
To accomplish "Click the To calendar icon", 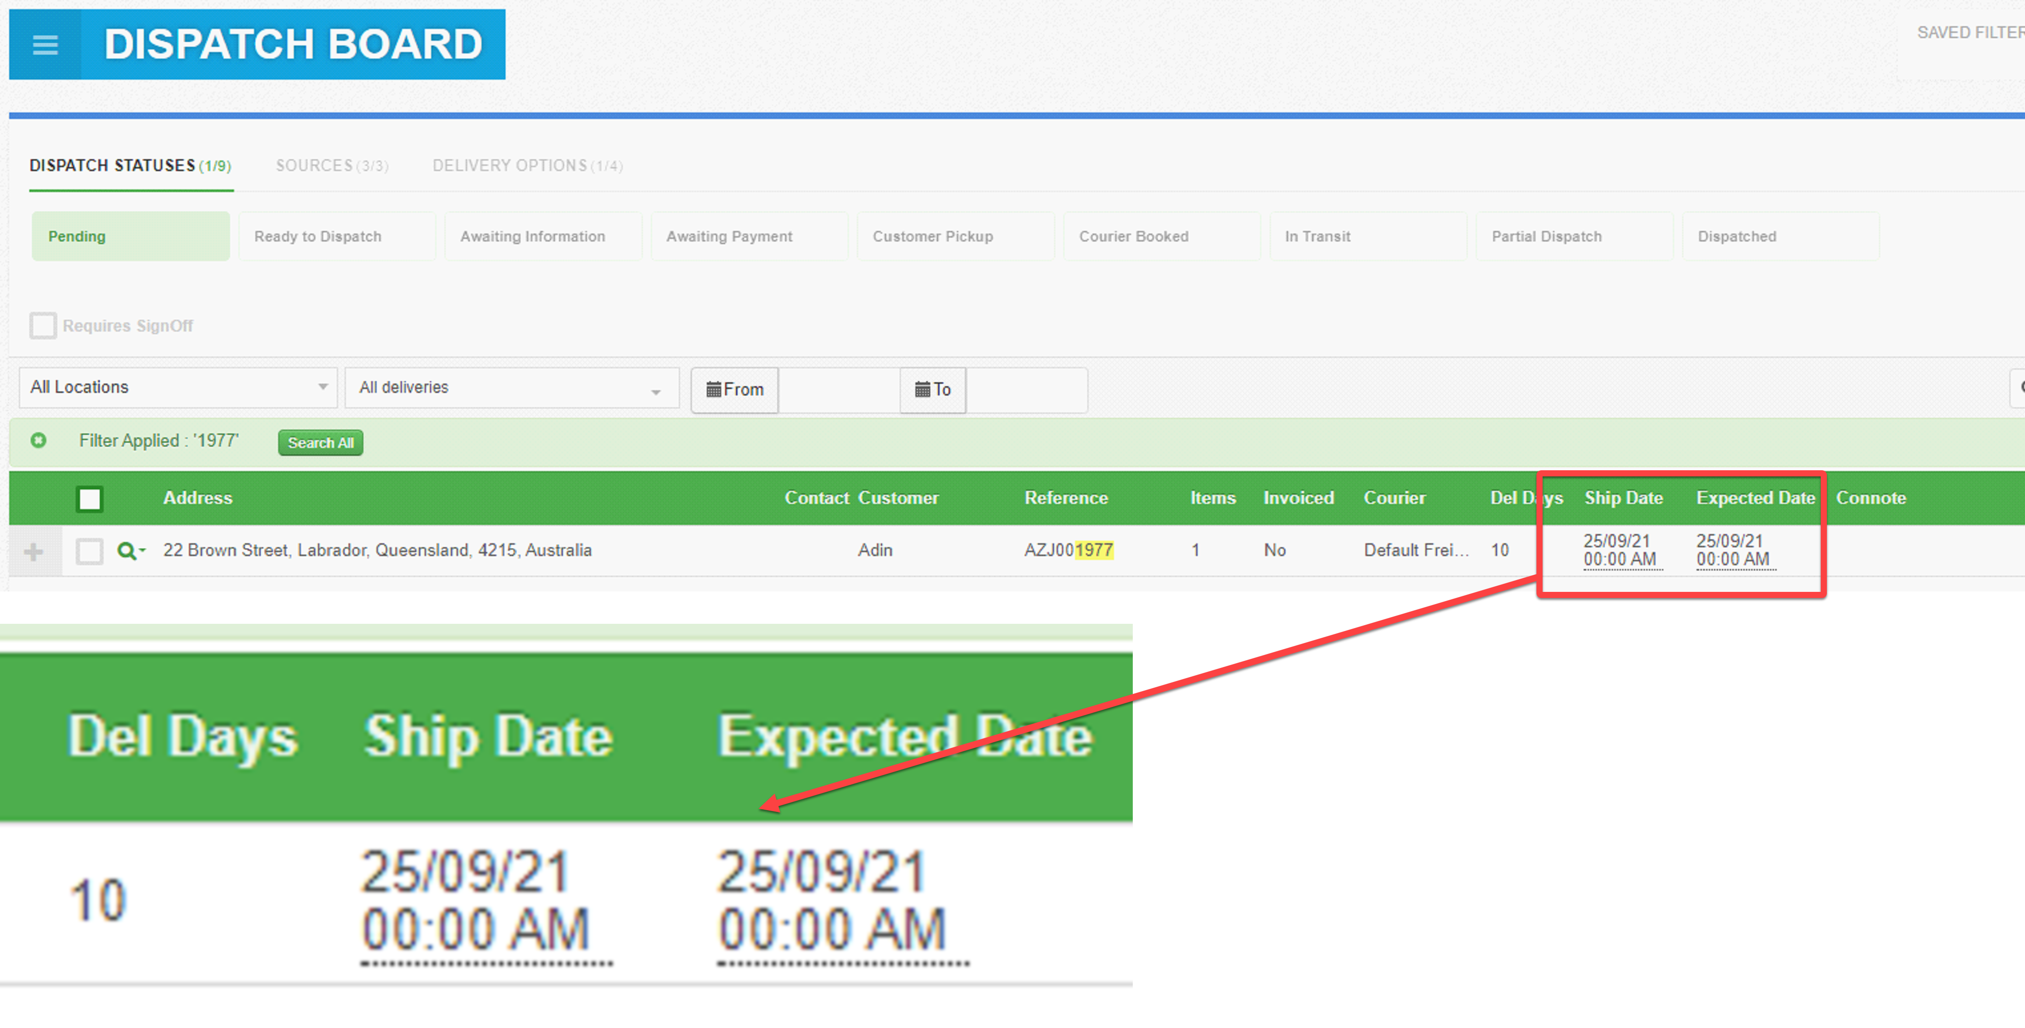I will click(x=922, y=389).
